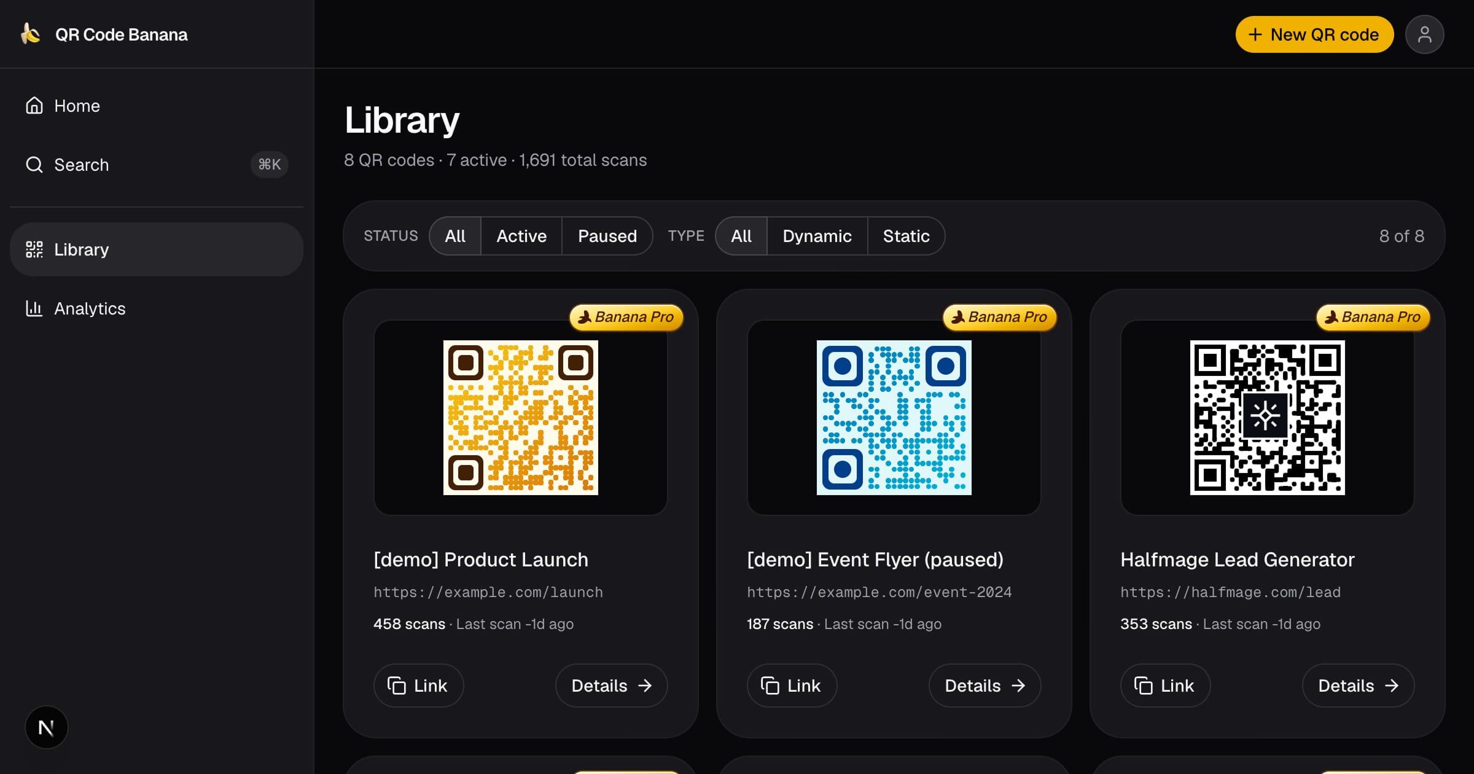
Task: Click the black Halfmage QR thumbnail
Action: click(x=1268, y=418)
